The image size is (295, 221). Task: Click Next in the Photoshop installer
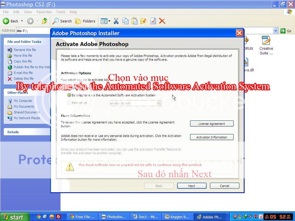pyautogui.click(x=192, y=186)
